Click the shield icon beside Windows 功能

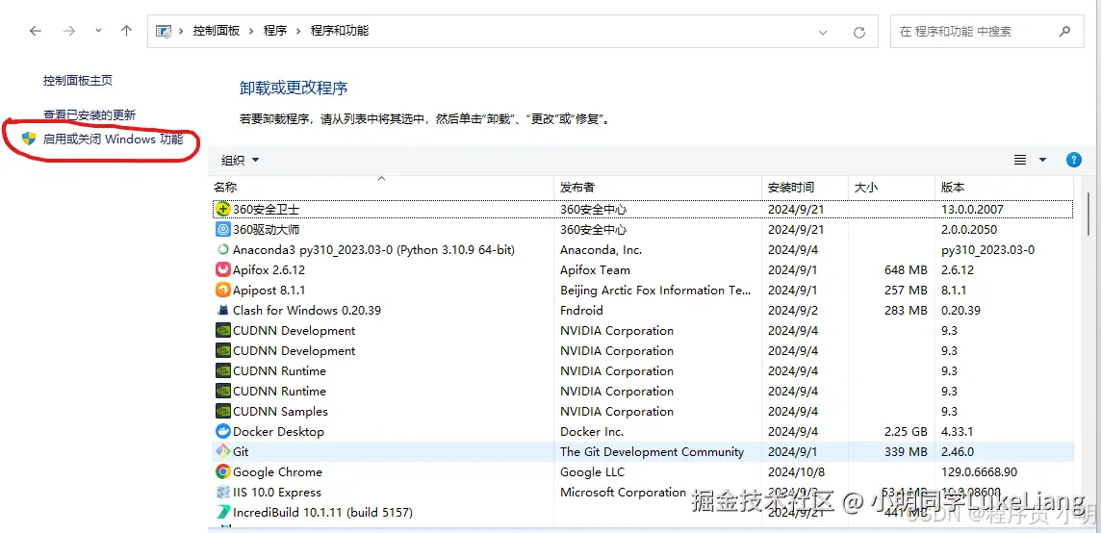click(29, 139)
